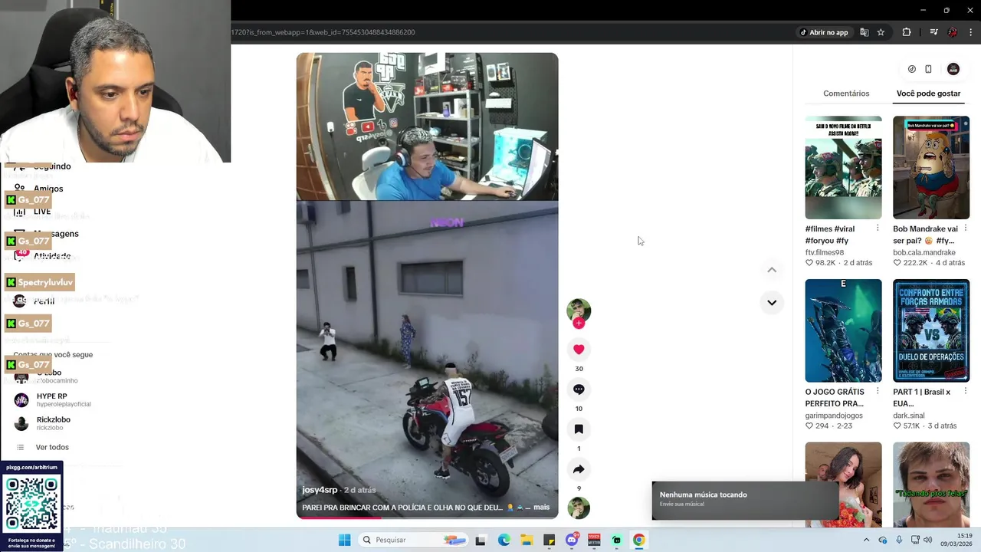Share the video using the arrow icon
This screenshot has height=552, width=981.
(579, 469)
